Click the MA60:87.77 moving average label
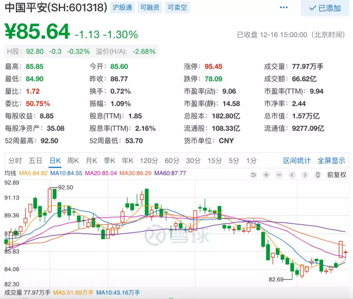Screen dimensions: 353x299 click(x=170, y=173)
